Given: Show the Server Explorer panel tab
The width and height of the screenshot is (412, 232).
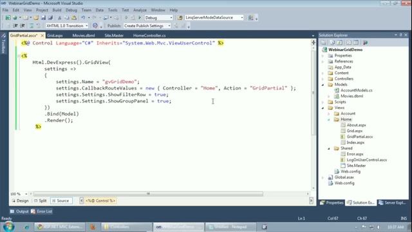Looking at the screenshot, I should coord(392,202).
